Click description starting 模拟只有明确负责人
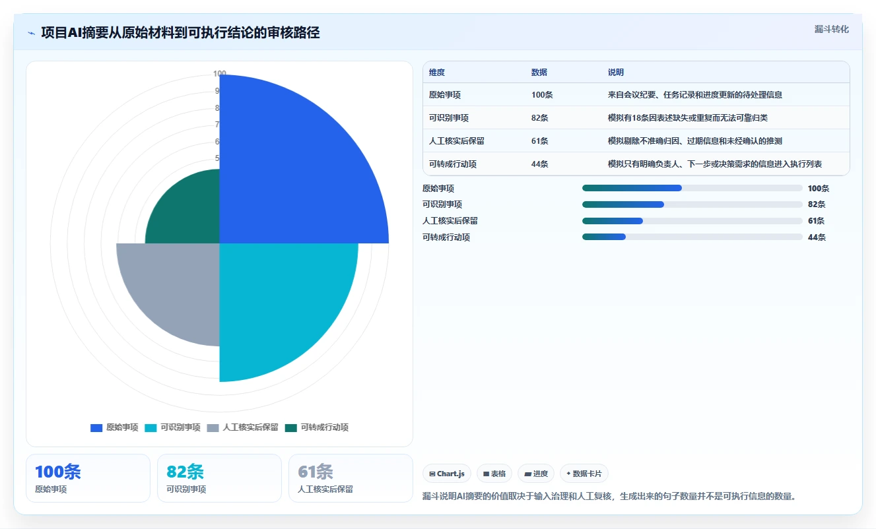This screenshot has width=876, height=529. [x=715, y=164]
